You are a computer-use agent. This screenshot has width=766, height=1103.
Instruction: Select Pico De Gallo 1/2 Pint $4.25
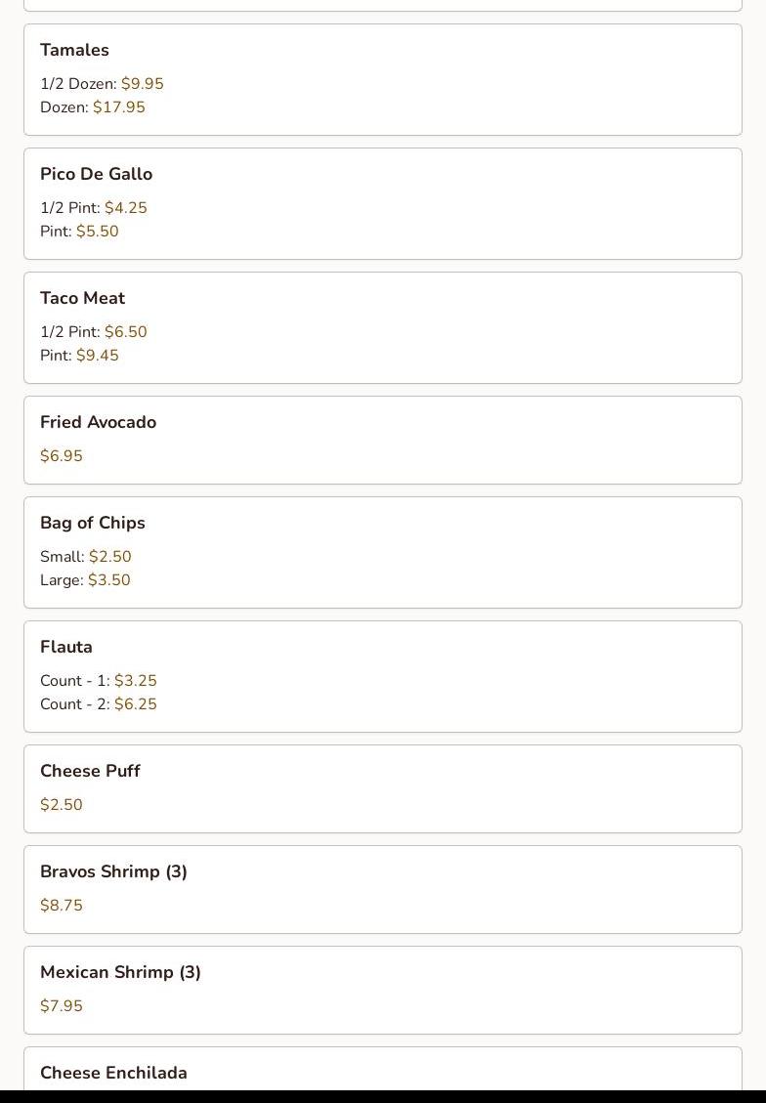click(94, 208)
